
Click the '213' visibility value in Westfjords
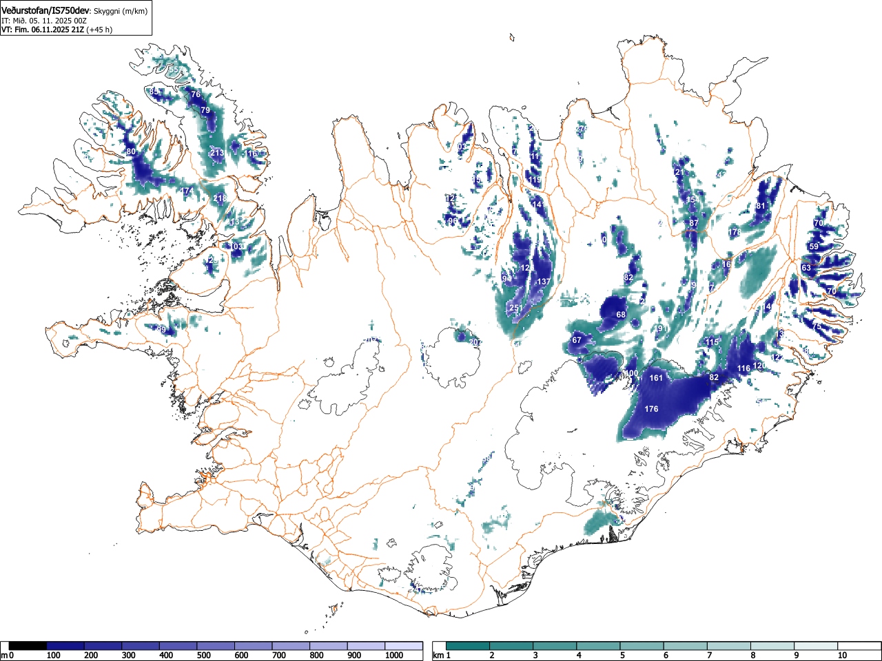(216, 153)
